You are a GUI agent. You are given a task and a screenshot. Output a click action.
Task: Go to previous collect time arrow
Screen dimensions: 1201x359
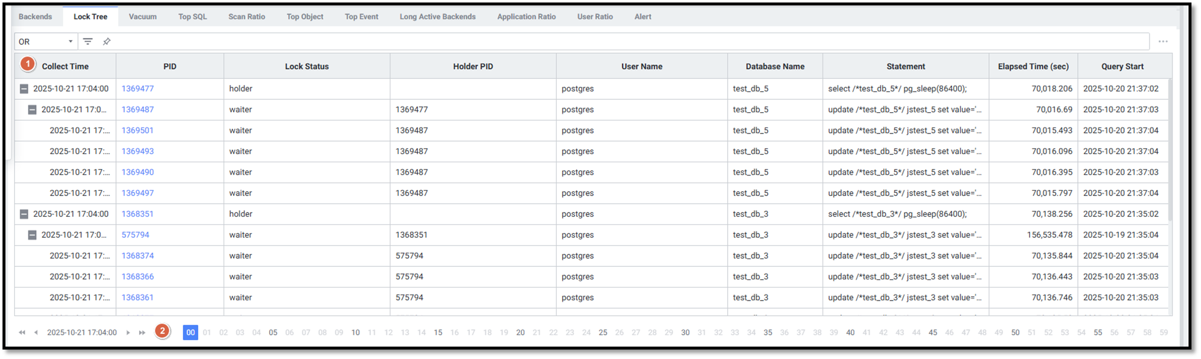(36, 332)
